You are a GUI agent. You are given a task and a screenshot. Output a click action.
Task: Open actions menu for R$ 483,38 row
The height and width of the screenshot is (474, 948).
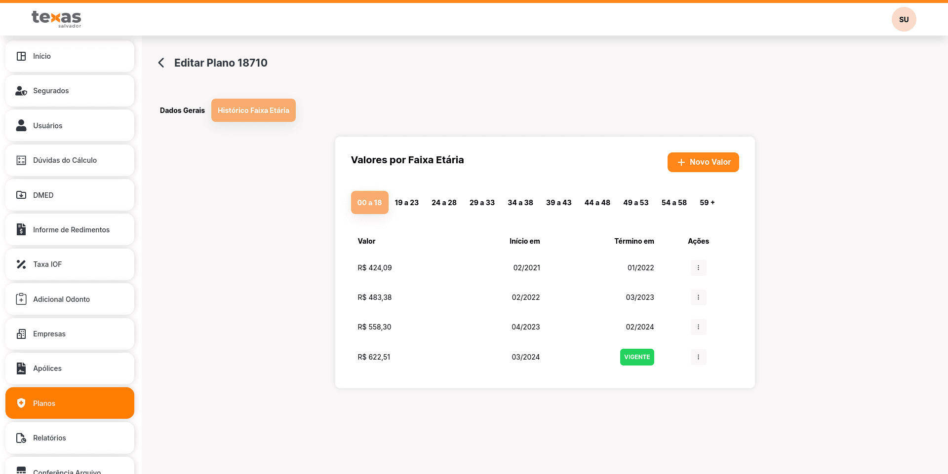(x=698, y=297)
